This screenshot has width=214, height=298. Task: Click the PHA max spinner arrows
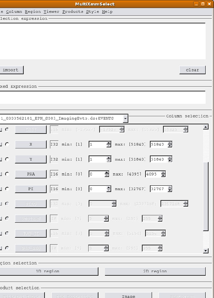click(163, 174)
